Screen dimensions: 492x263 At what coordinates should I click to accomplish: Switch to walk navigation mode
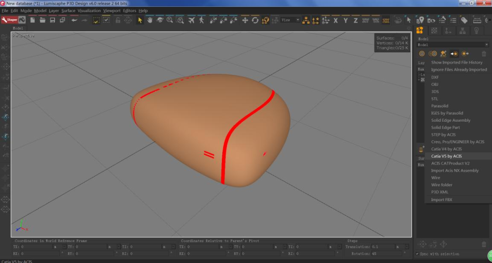201,20
